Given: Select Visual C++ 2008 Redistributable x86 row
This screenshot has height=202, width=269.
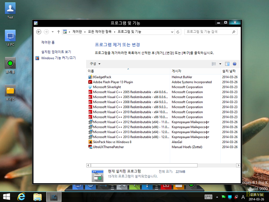Looking at the screenshot, I should click(x=163, y=107).
